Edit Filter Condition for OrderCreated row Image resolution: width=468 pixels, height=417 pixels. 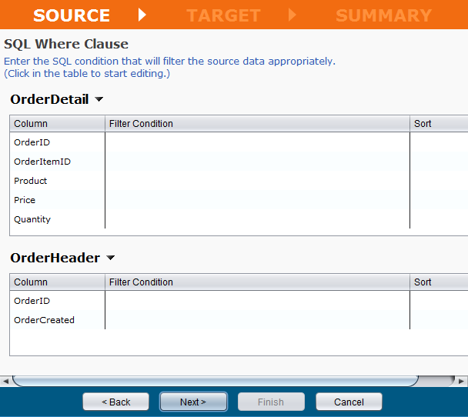pyautogui.click(x=257, y=320)
